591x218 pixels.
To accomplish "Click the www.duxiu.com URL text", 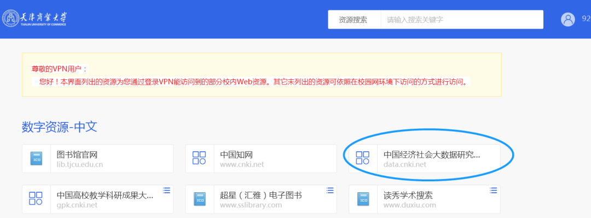I will pyautogui.click(x=410, y=205).
